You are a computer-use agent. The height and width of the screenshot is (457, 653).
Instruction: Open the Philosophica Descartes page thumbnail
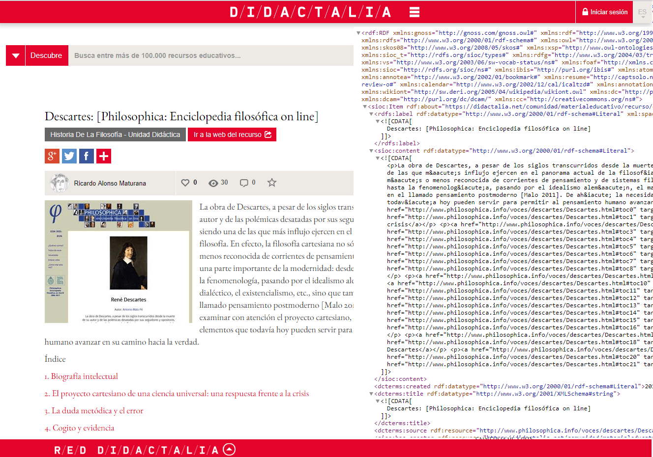[x=119, y=262]
